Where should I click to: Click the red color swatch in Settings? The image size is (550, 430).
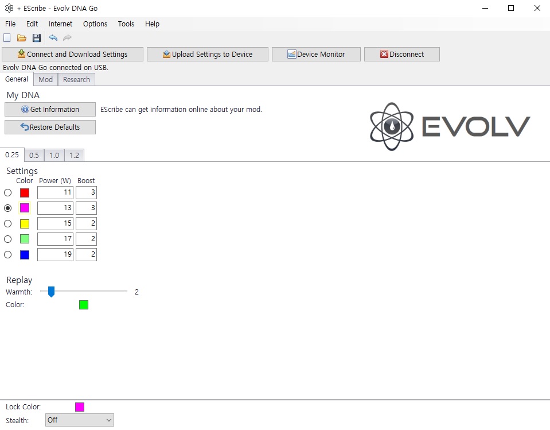25,193
